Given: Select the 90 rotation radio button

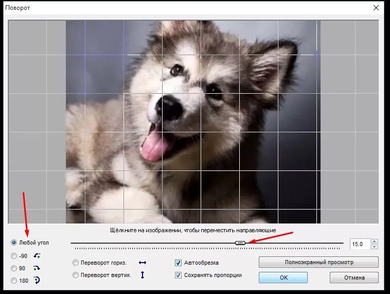Looking at the screenshot, I should click(x=14, y=268).
